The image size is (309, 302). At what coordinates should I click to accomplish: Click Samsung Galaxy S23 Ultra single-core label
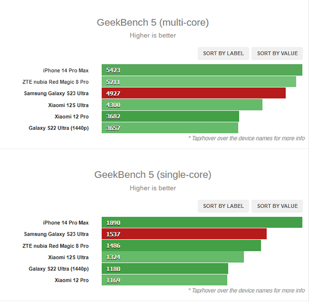[56, 234]
